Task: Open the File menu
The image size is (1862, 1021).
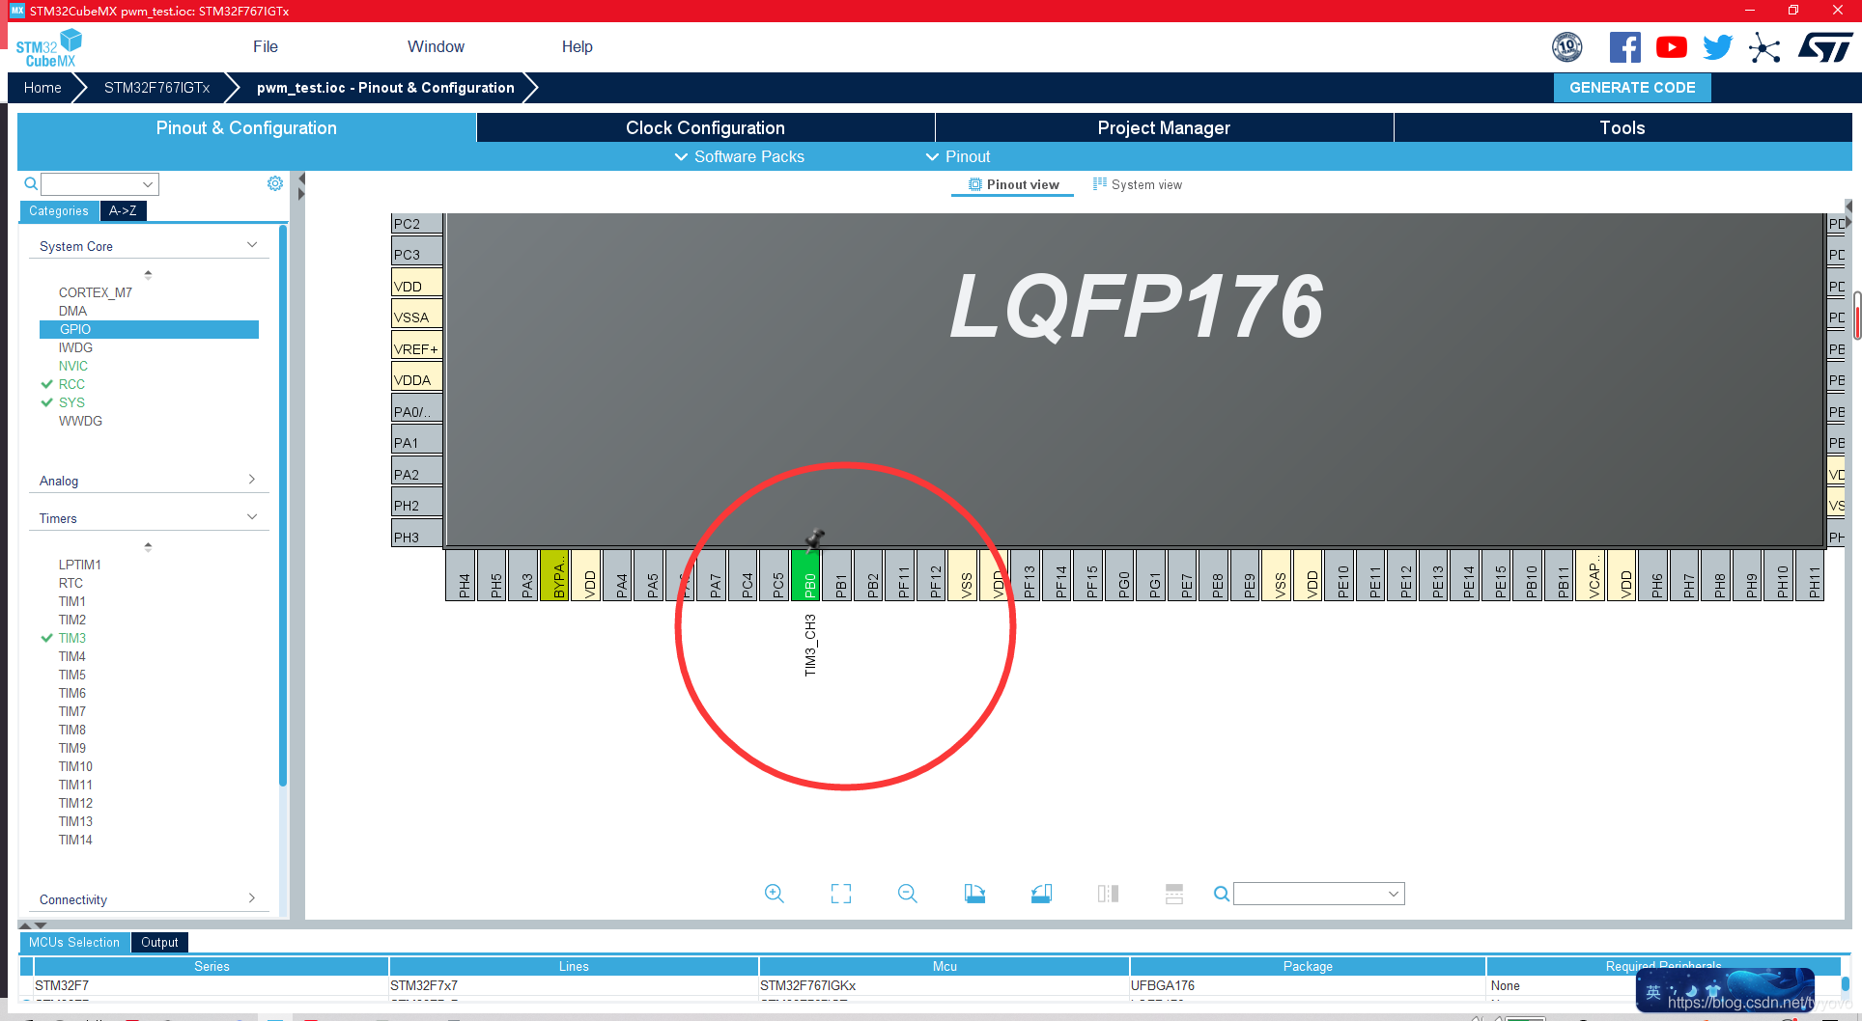Action: click(266, 46)
